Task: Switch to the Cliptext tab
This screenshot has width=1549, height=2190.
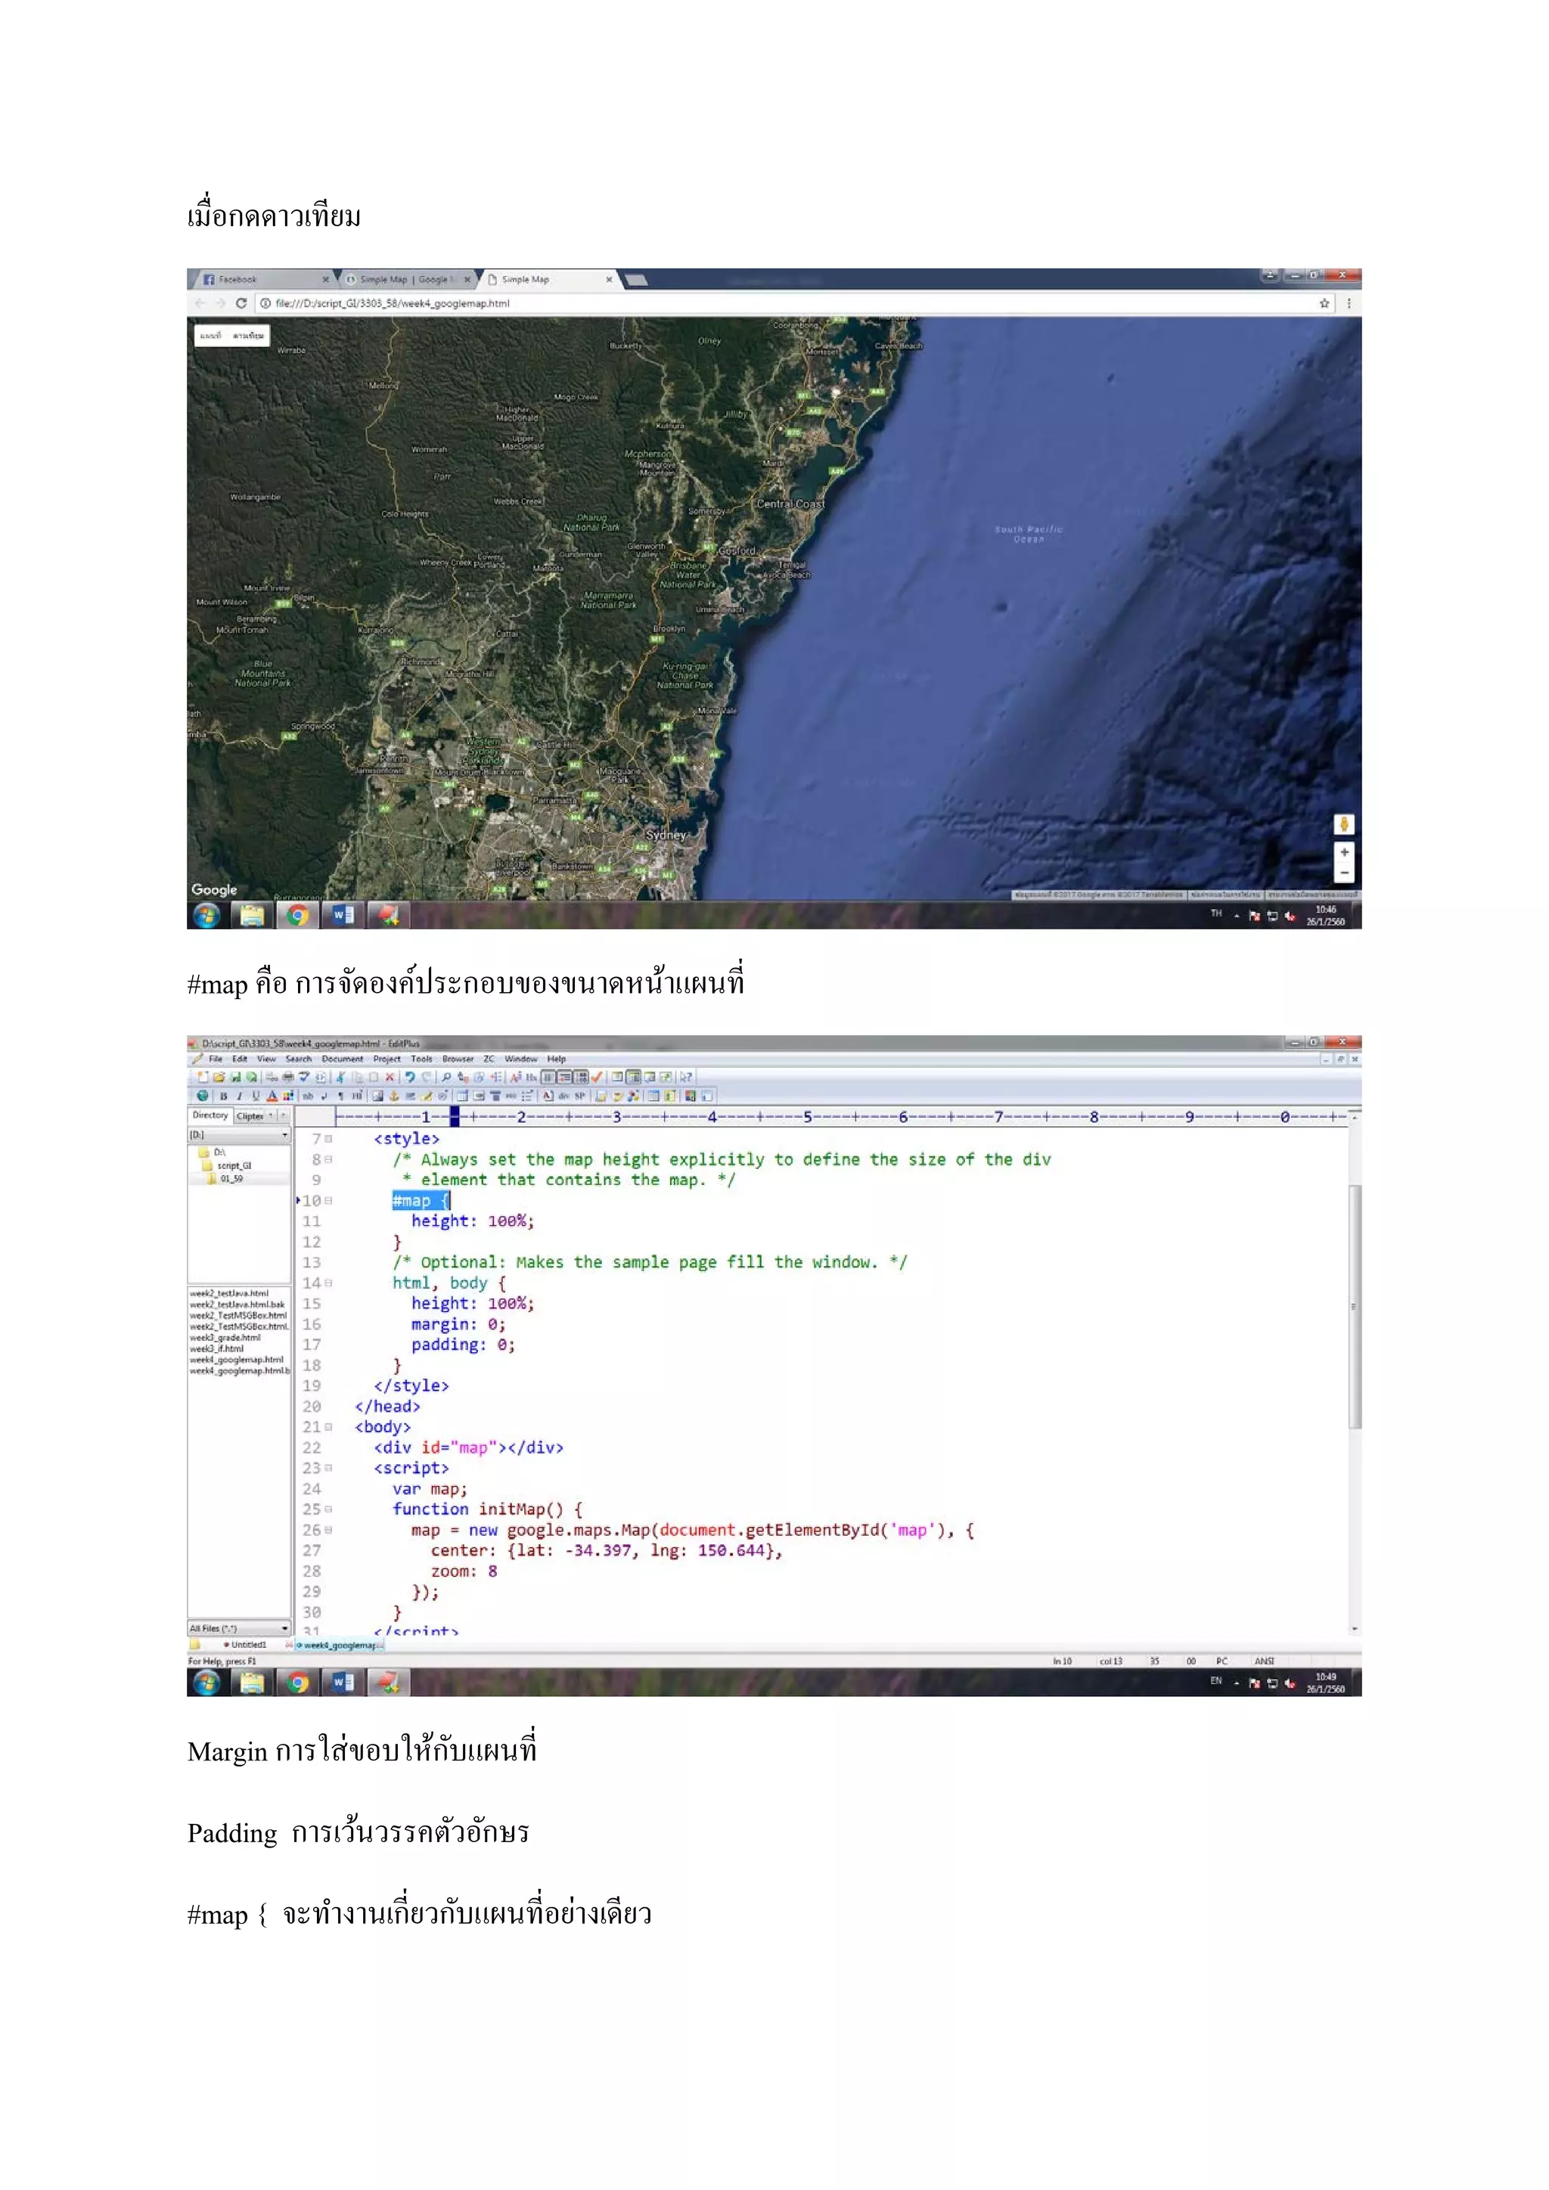Action: tap(250, 1116)
